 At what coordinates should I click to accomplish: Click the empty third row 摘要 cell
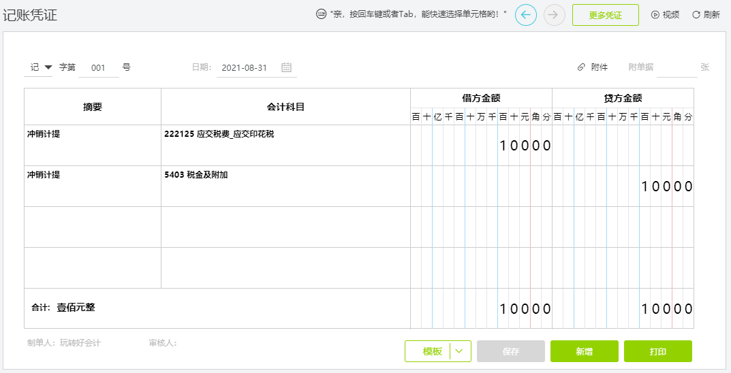pyautogui.click(x=93, y=227)
